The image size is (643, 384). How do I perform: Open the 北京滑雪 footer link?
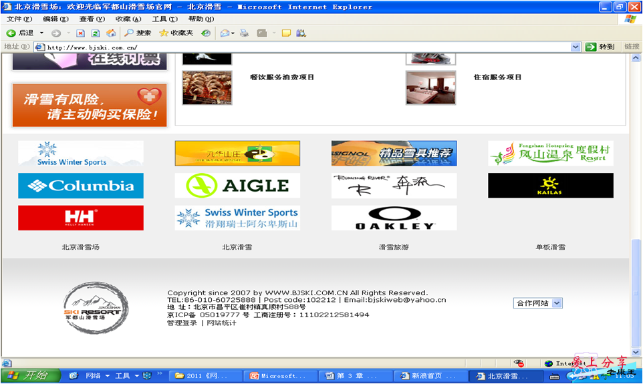[237, 247]
